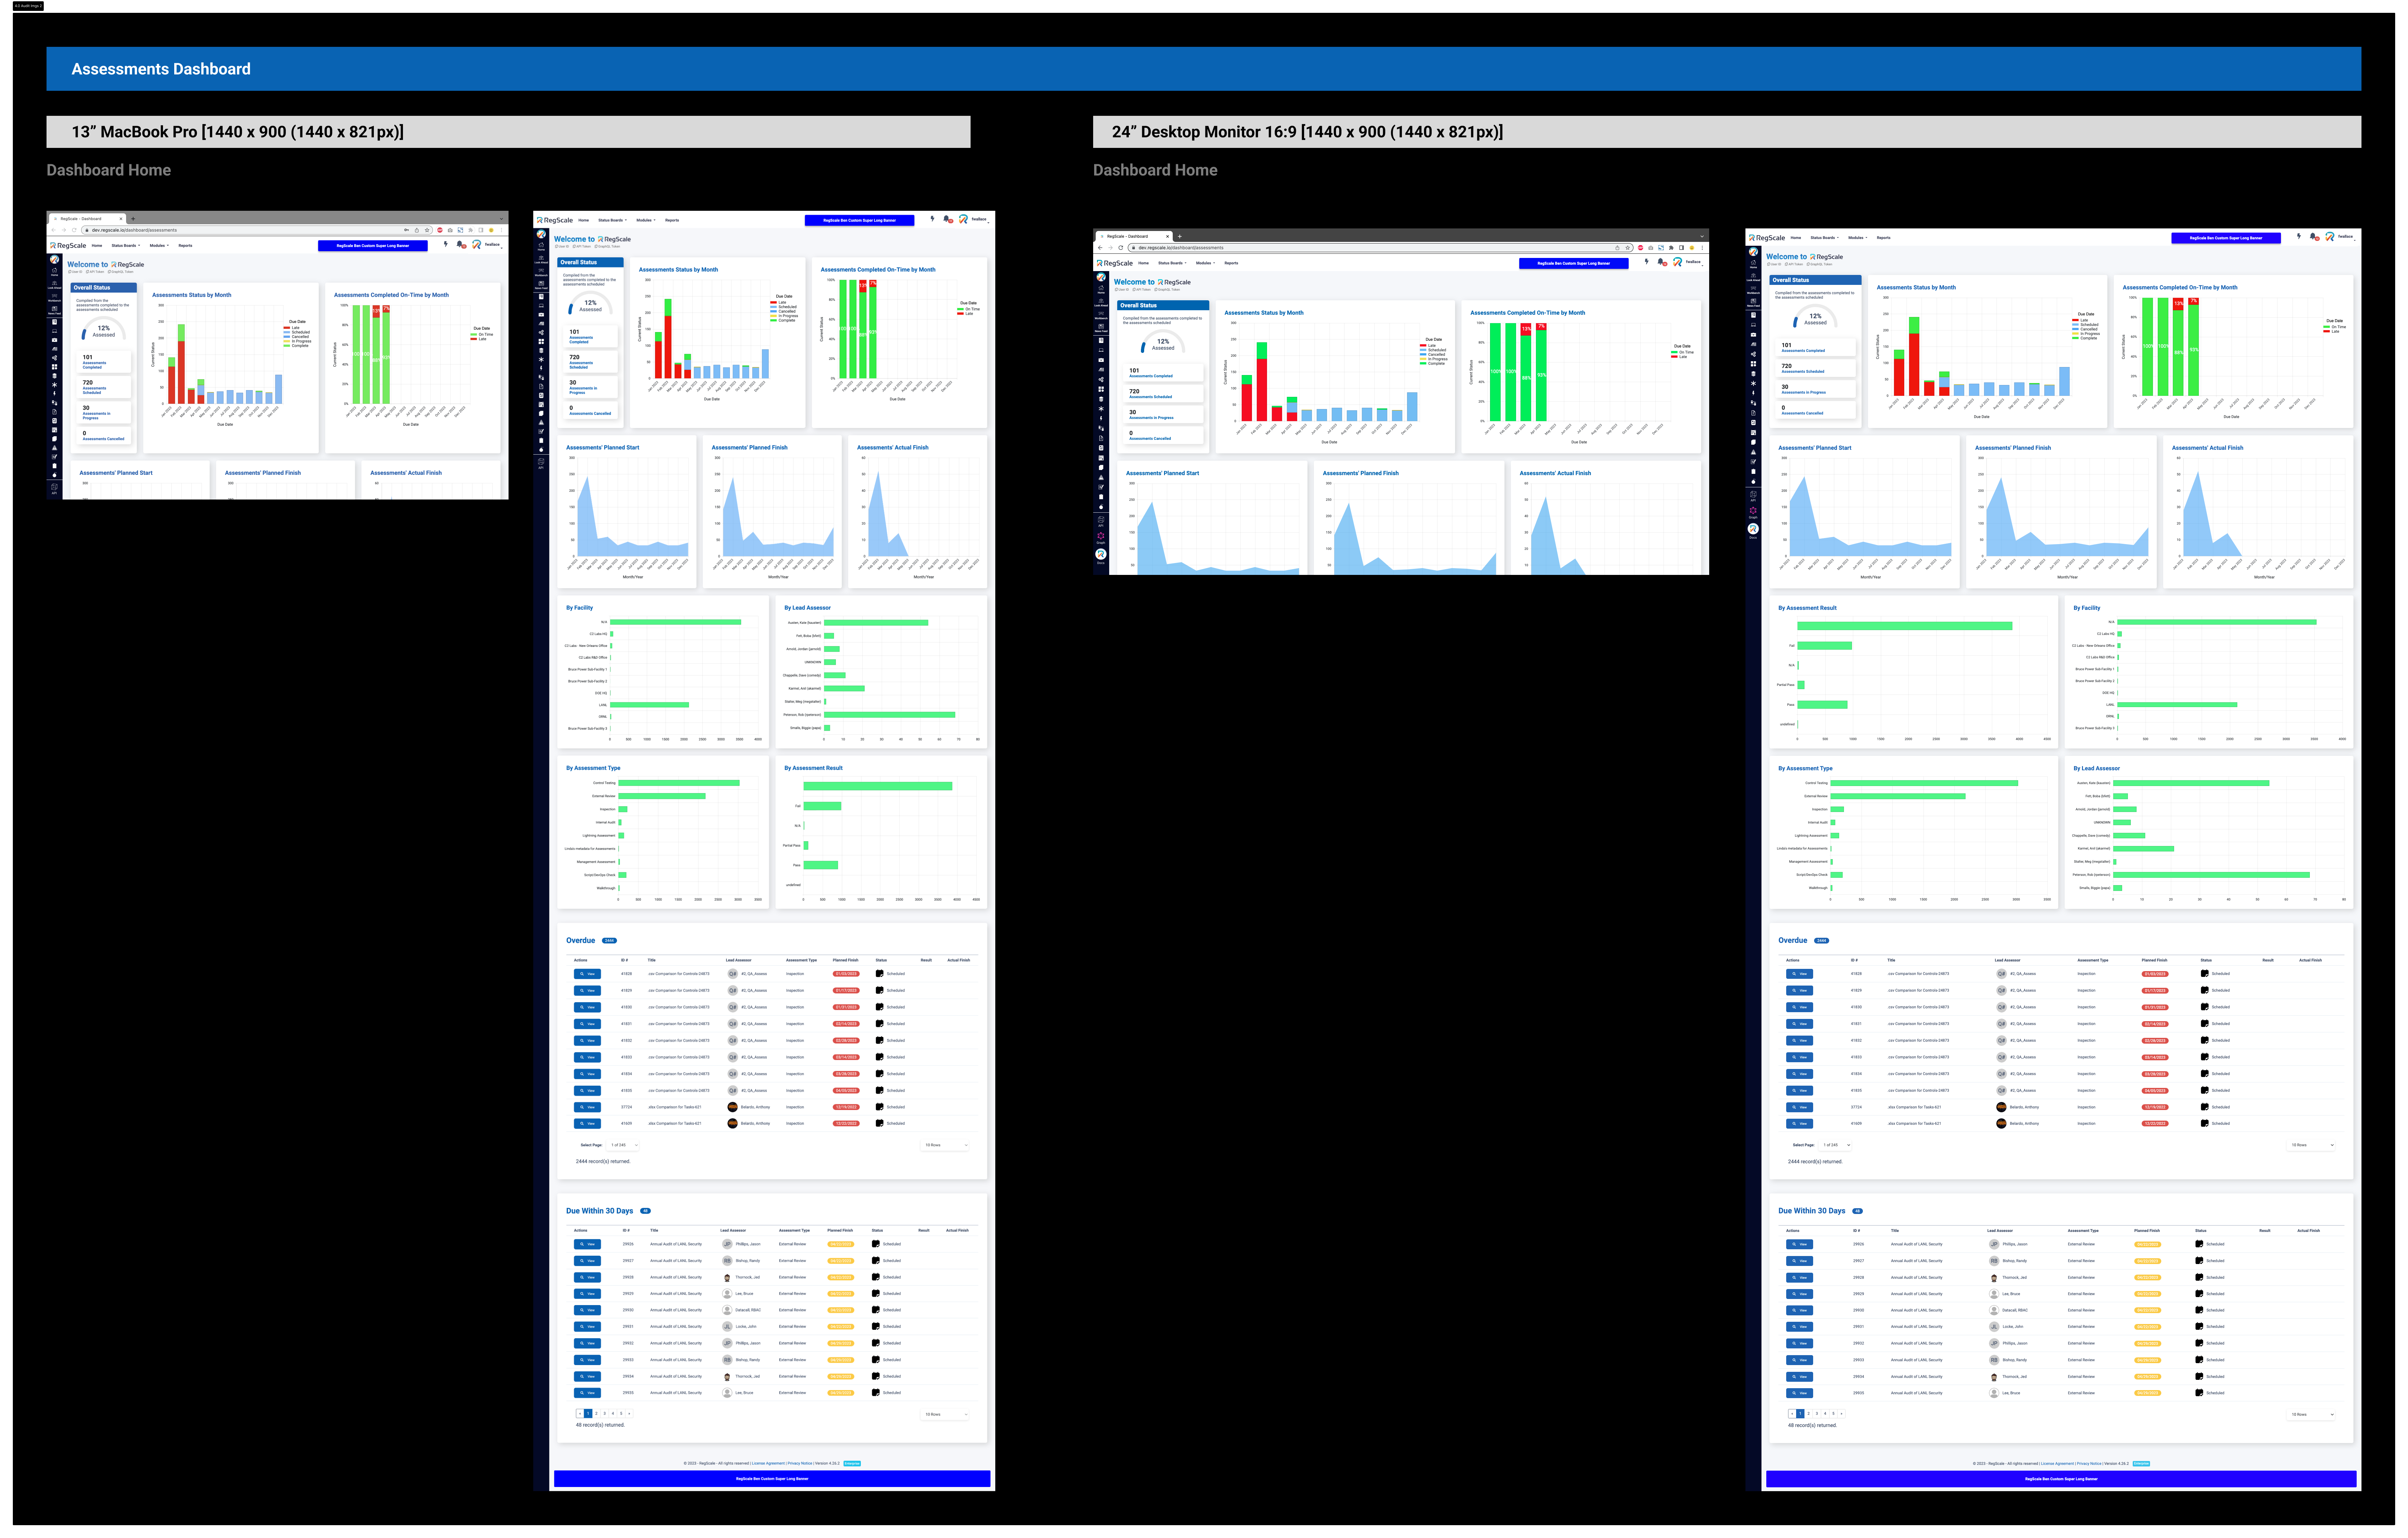This screenshot has width=2408, height=1538.
Task: Click Docs sidebar icon in 24-inch full-page mockup
Action: tap(1753, 531)
